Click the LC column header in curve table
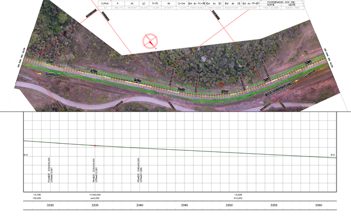The image size is (351, 223). pos(144,3)
